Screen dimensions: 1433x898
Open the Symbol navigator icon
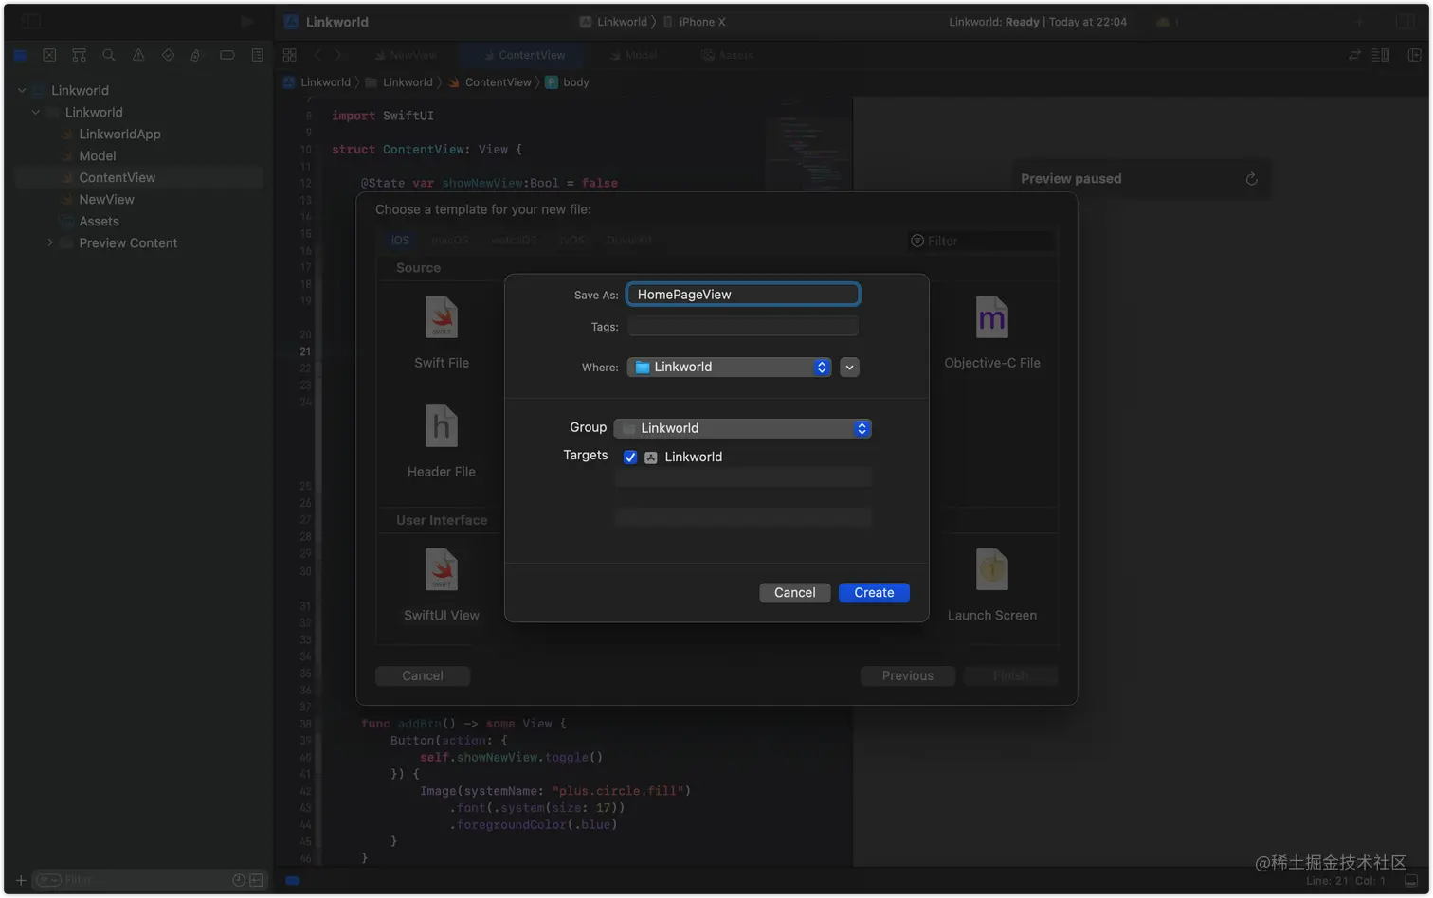coord(79,55)
